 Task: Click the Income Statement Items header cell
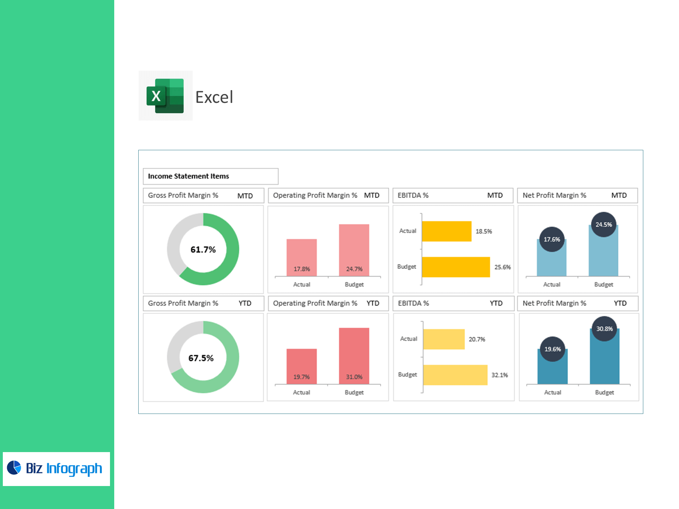click(x=210, y=176)
